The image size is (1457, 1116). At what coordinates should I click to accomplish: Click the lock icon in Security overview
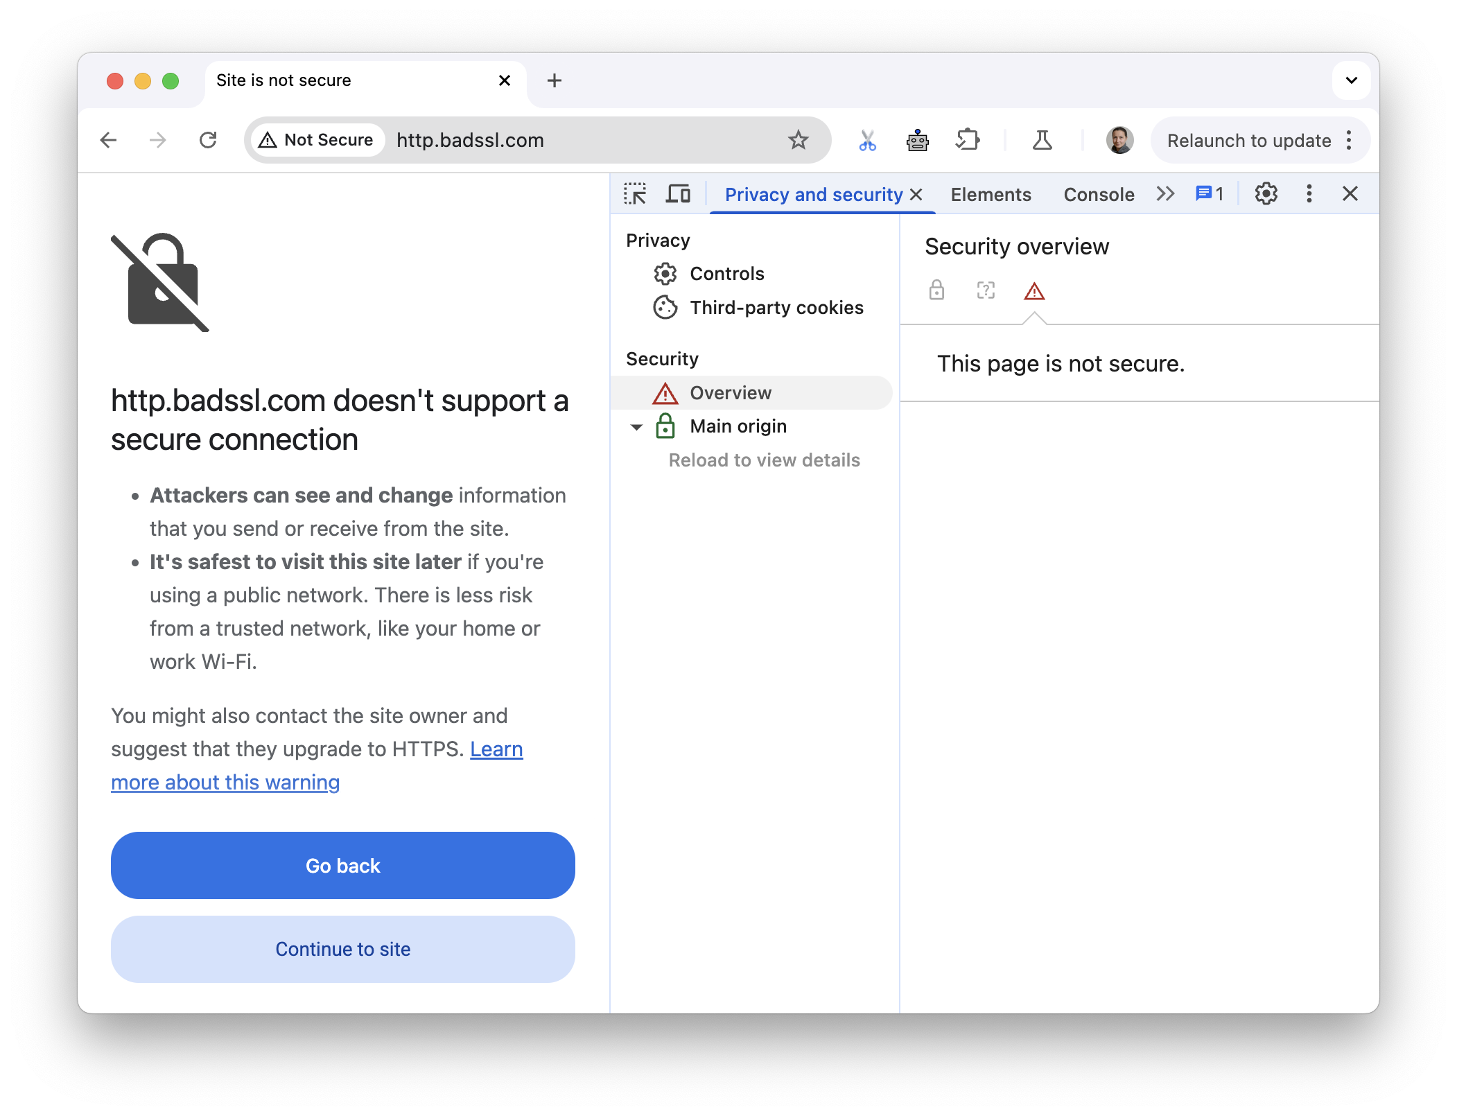[936, 290]
